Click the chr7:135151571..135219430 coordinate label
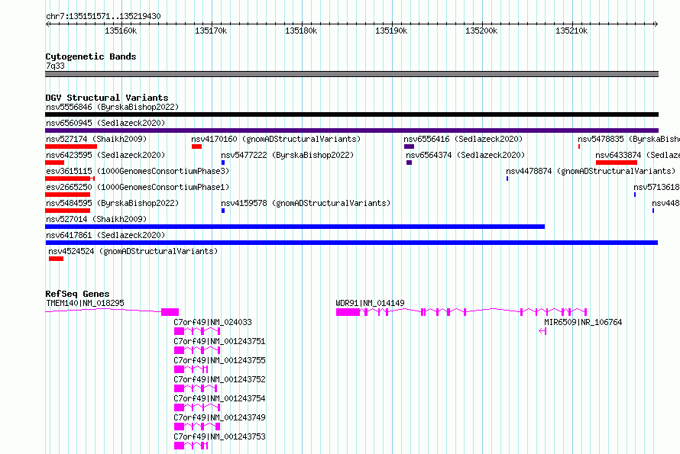The height and width of the screenshot is (454, 680). point(103,16)
